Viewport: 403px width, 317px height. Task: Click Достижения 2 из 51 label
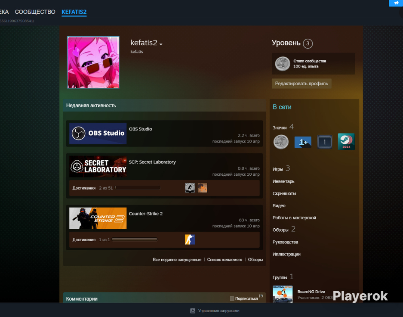coord(92,188)
